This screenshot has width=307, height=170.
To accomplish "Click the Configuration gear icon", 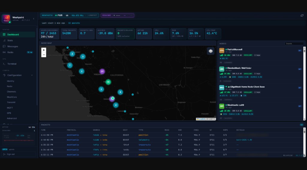I will pos(4,75).
